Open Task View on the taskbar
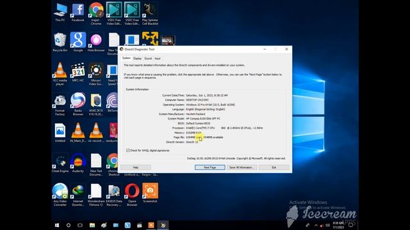 [x=80, y=225]
